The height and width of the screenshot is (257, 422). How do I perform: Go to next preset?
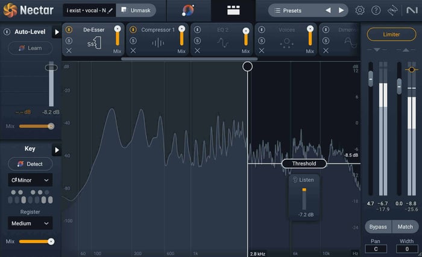(x=341, y=10)
